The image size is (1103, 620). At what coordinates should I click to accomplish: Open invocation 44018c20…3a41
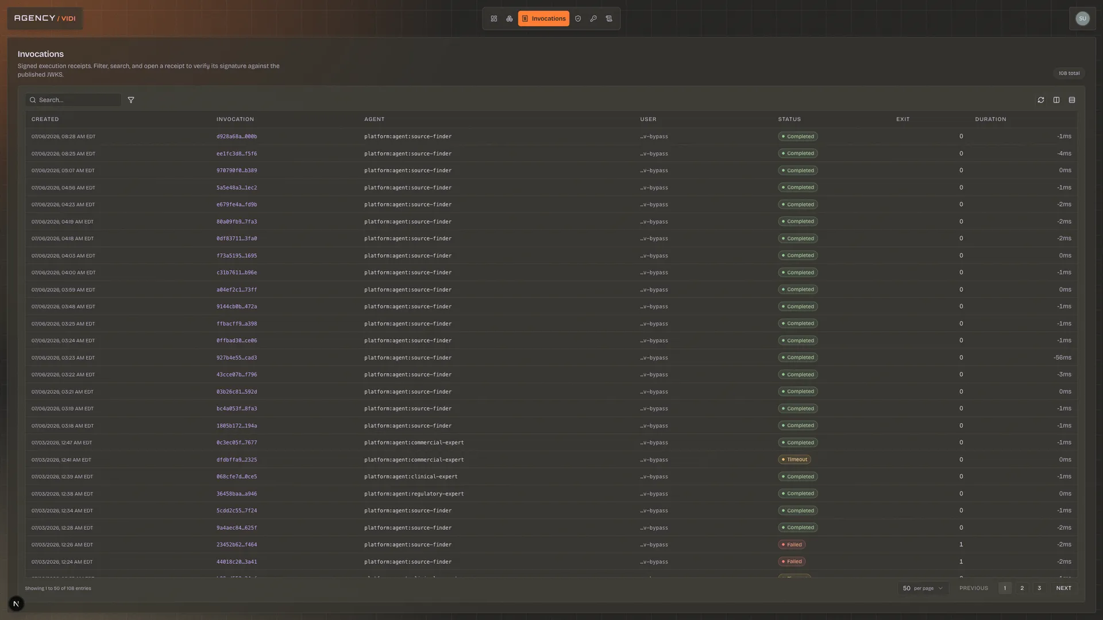coord(237,562)
